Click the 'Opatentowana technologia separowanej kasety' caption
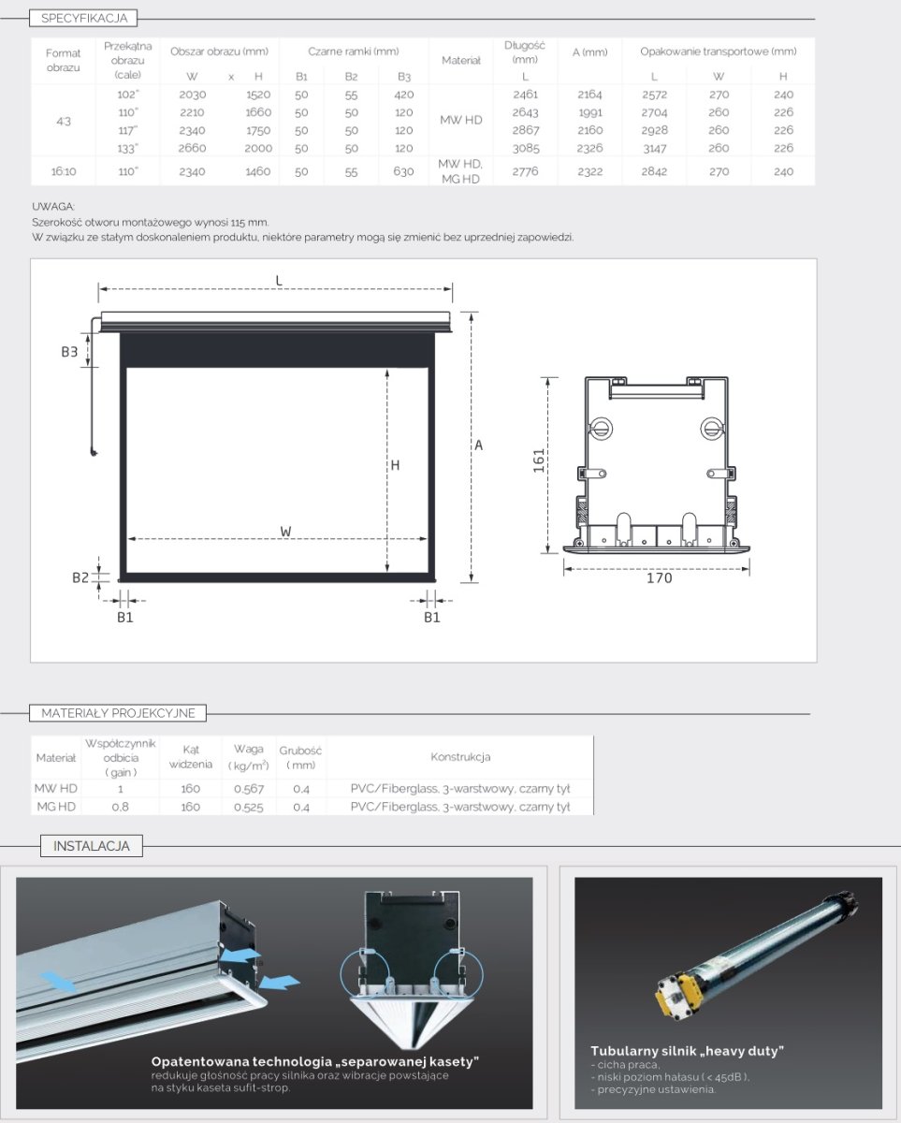Viewport: 901px width, 1123px height. [x=315, y=1061]
